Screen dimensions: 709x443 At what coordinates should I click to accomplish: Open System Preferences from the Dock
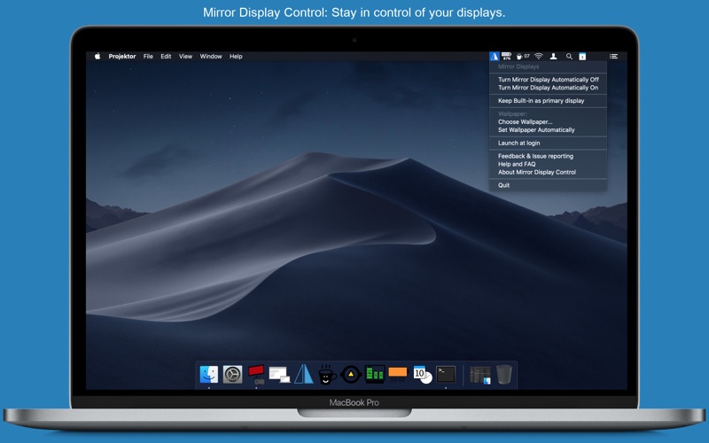tap(232, 374)
